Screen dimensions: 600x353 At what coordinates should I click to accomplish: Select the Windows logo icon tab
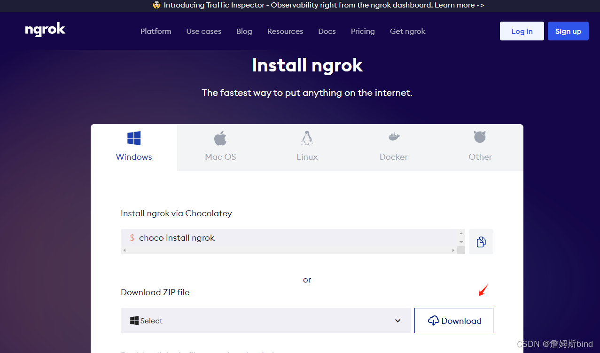tap(134, 138)
